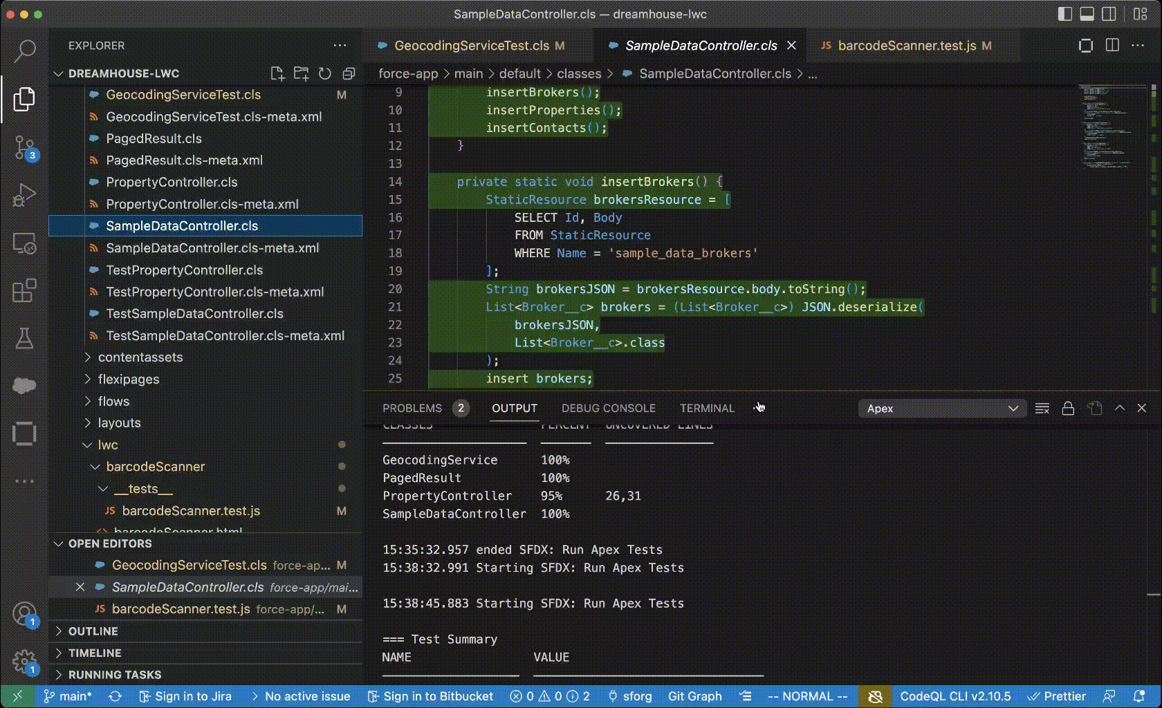Open the Testing beaker view
The image size is (1162, 708).
(x=25, y=339)
